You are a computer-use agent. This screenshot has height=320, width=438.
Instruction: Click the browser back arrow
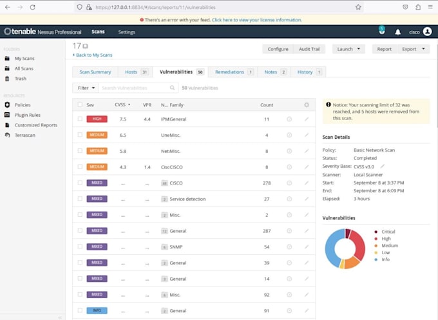click(8, 7)
